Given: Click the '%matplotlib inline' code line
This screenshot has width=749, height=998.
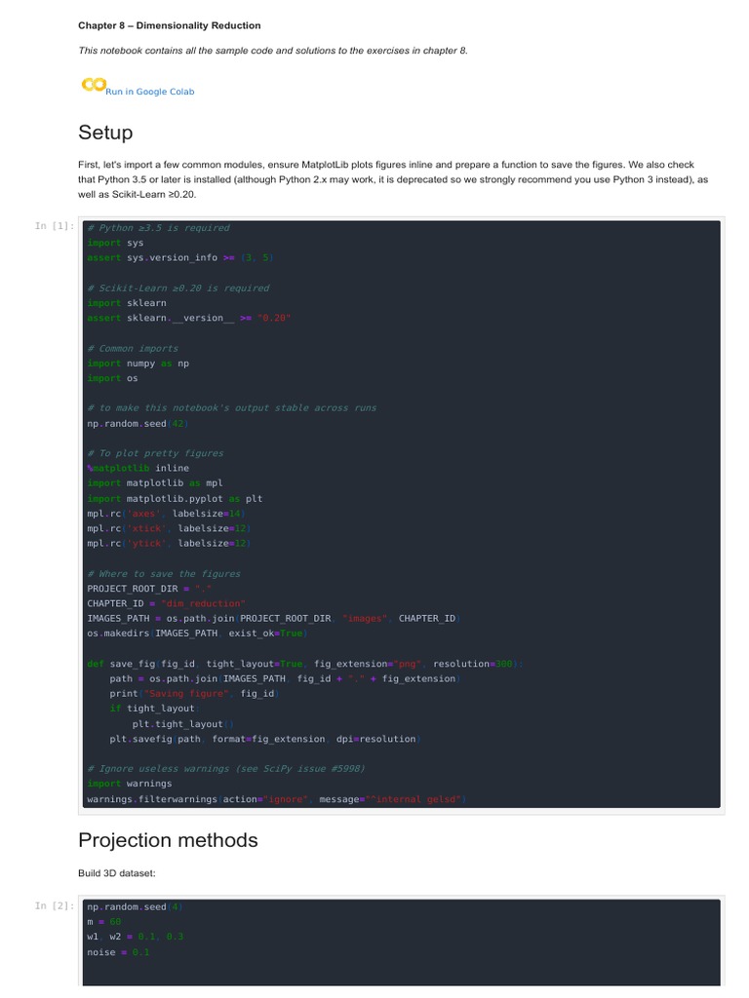Looking at the screenshot, I should tap(138, 469).
